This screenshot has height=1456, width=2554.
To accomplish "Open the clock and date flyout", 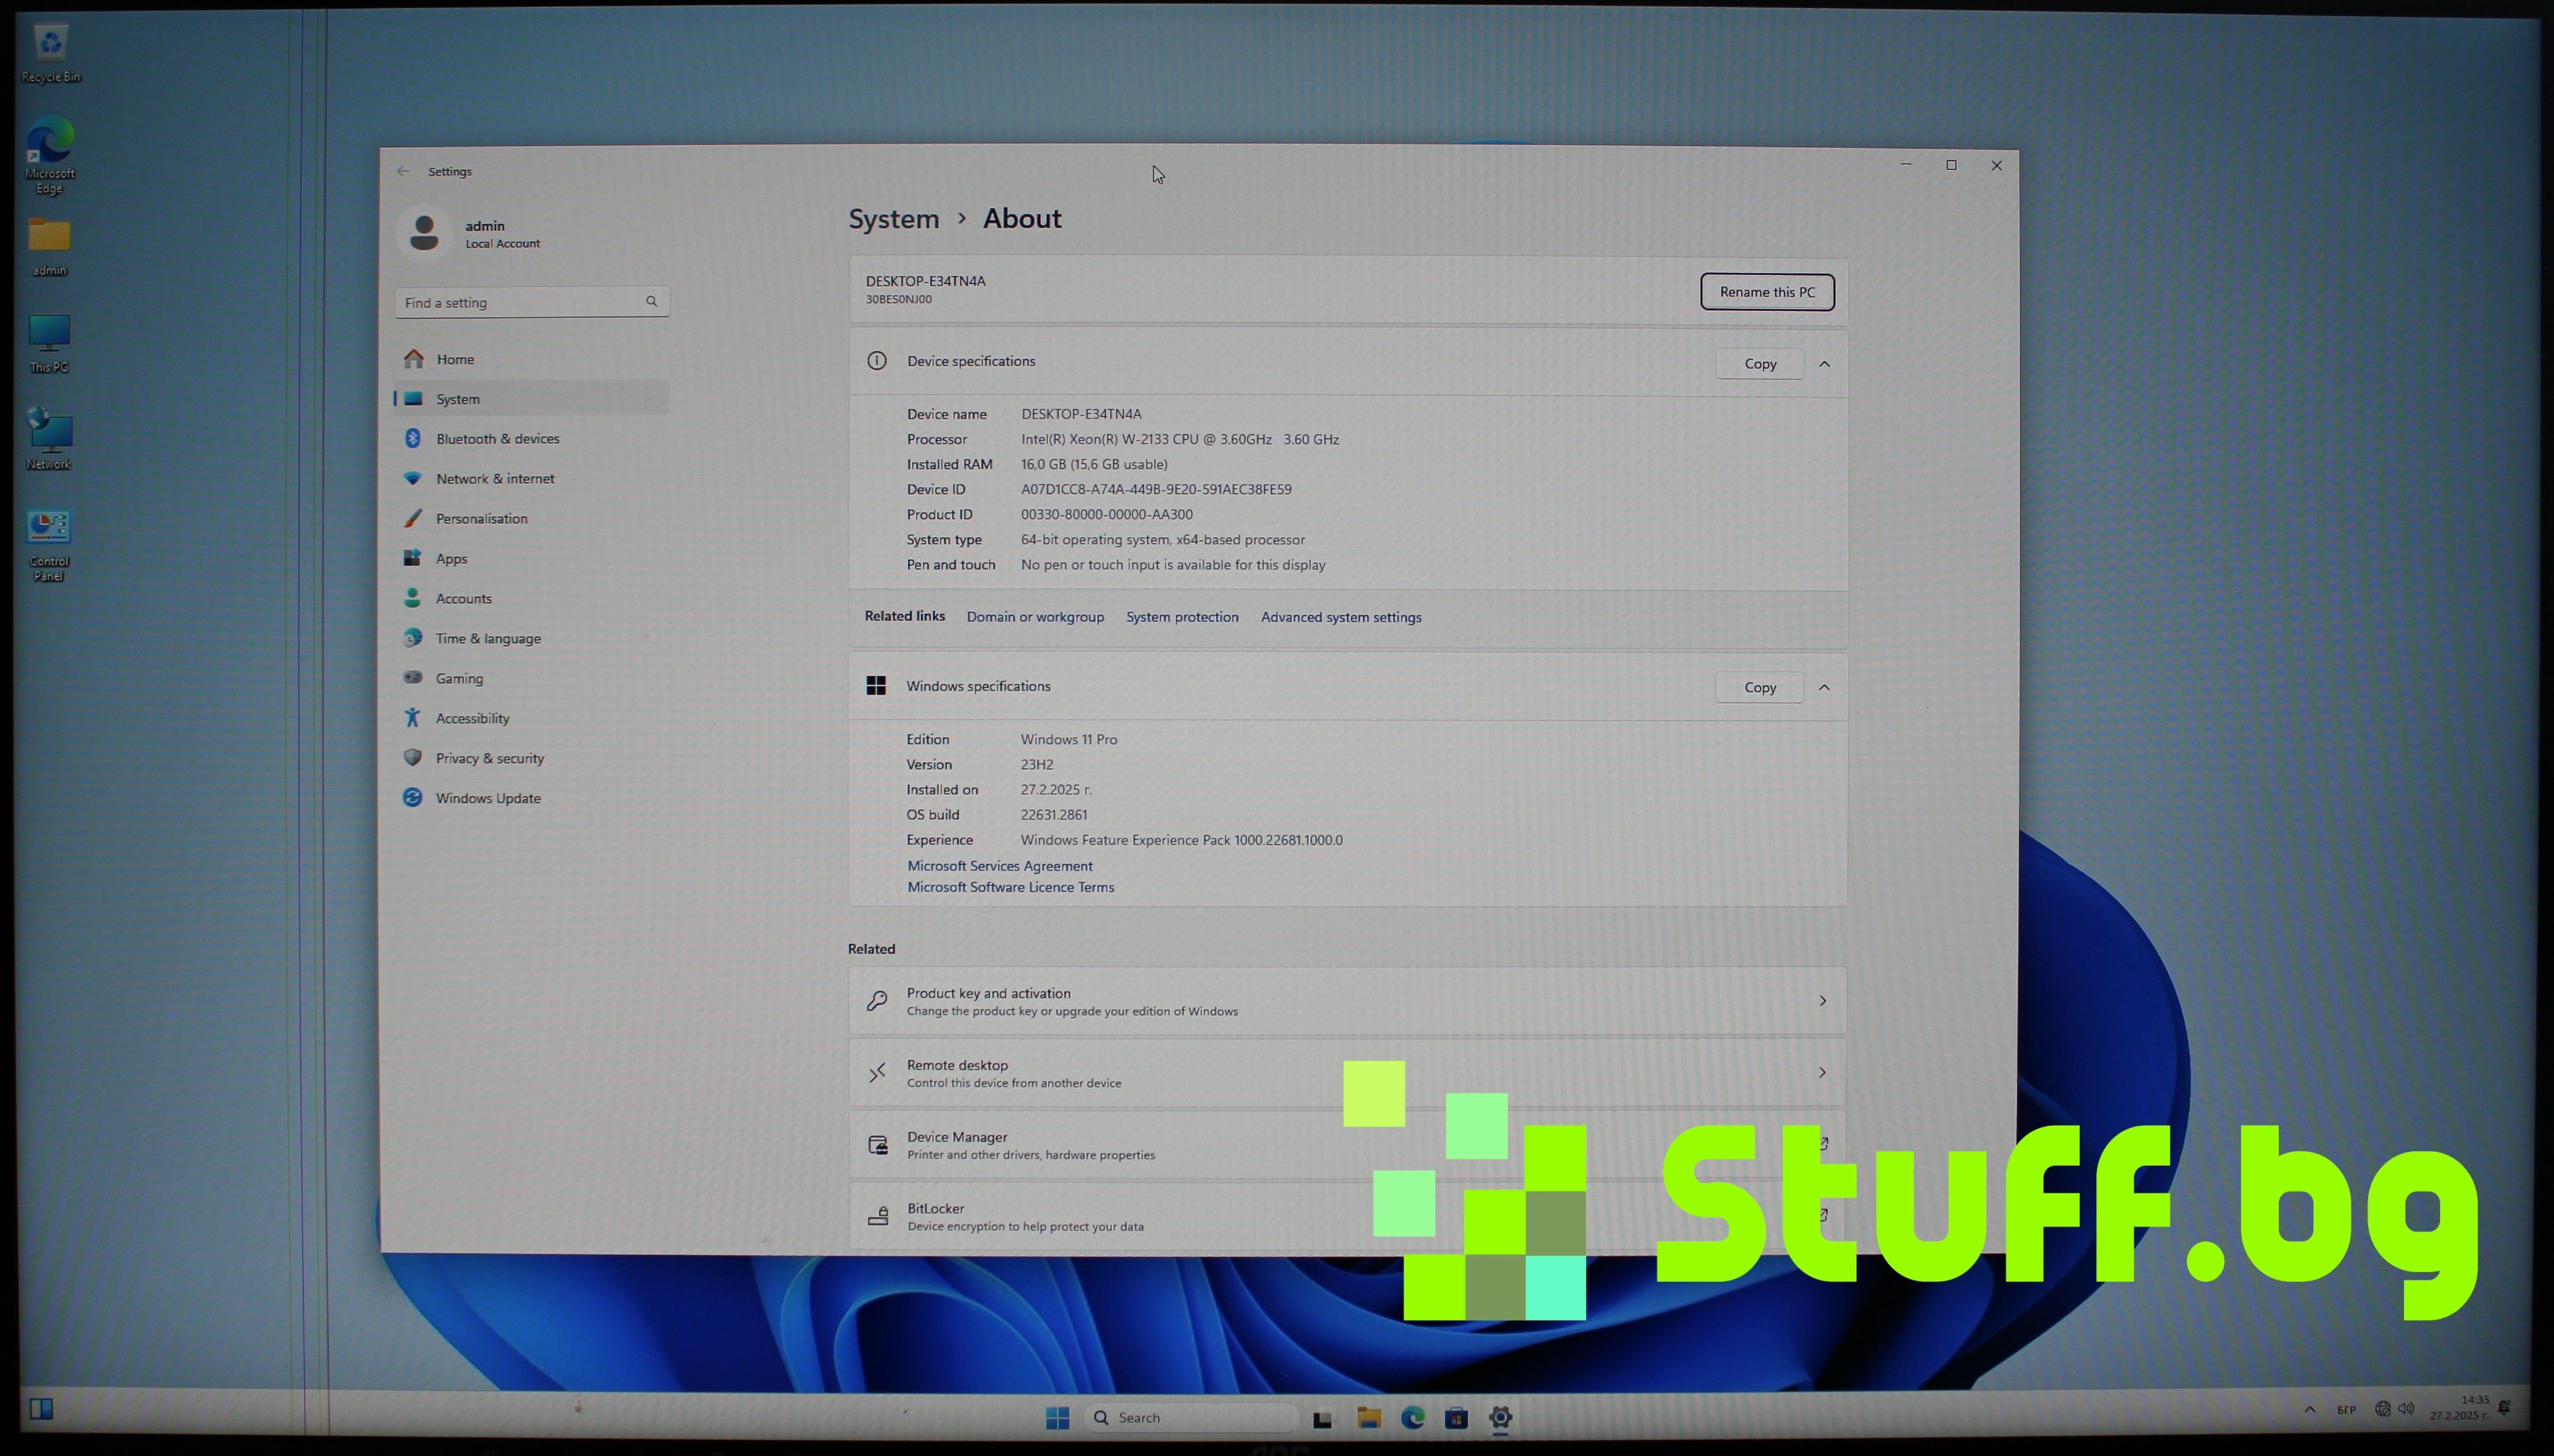I will [2460, 1407].
